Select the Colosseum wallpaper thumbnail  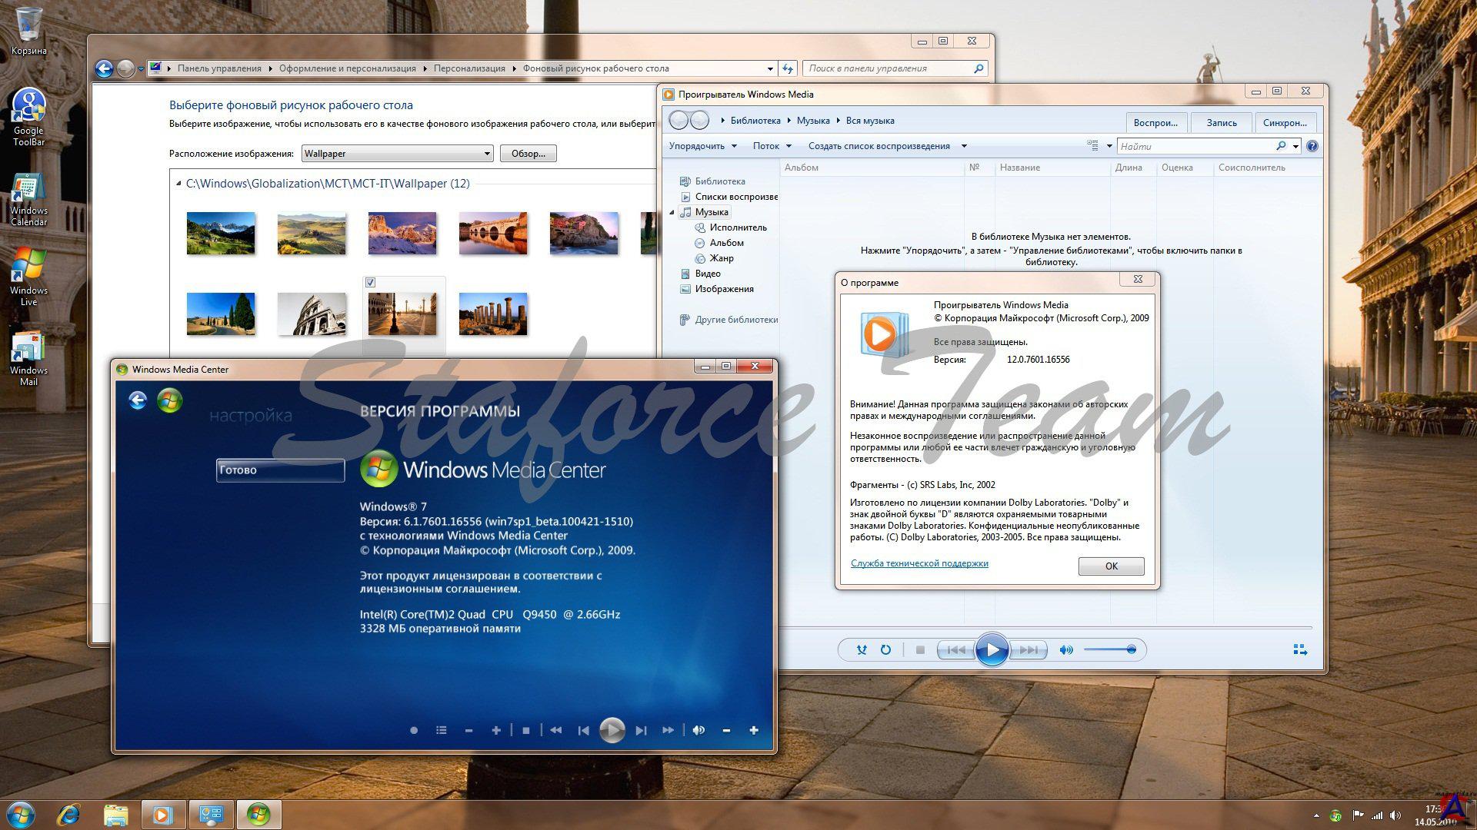click(312, 314)
